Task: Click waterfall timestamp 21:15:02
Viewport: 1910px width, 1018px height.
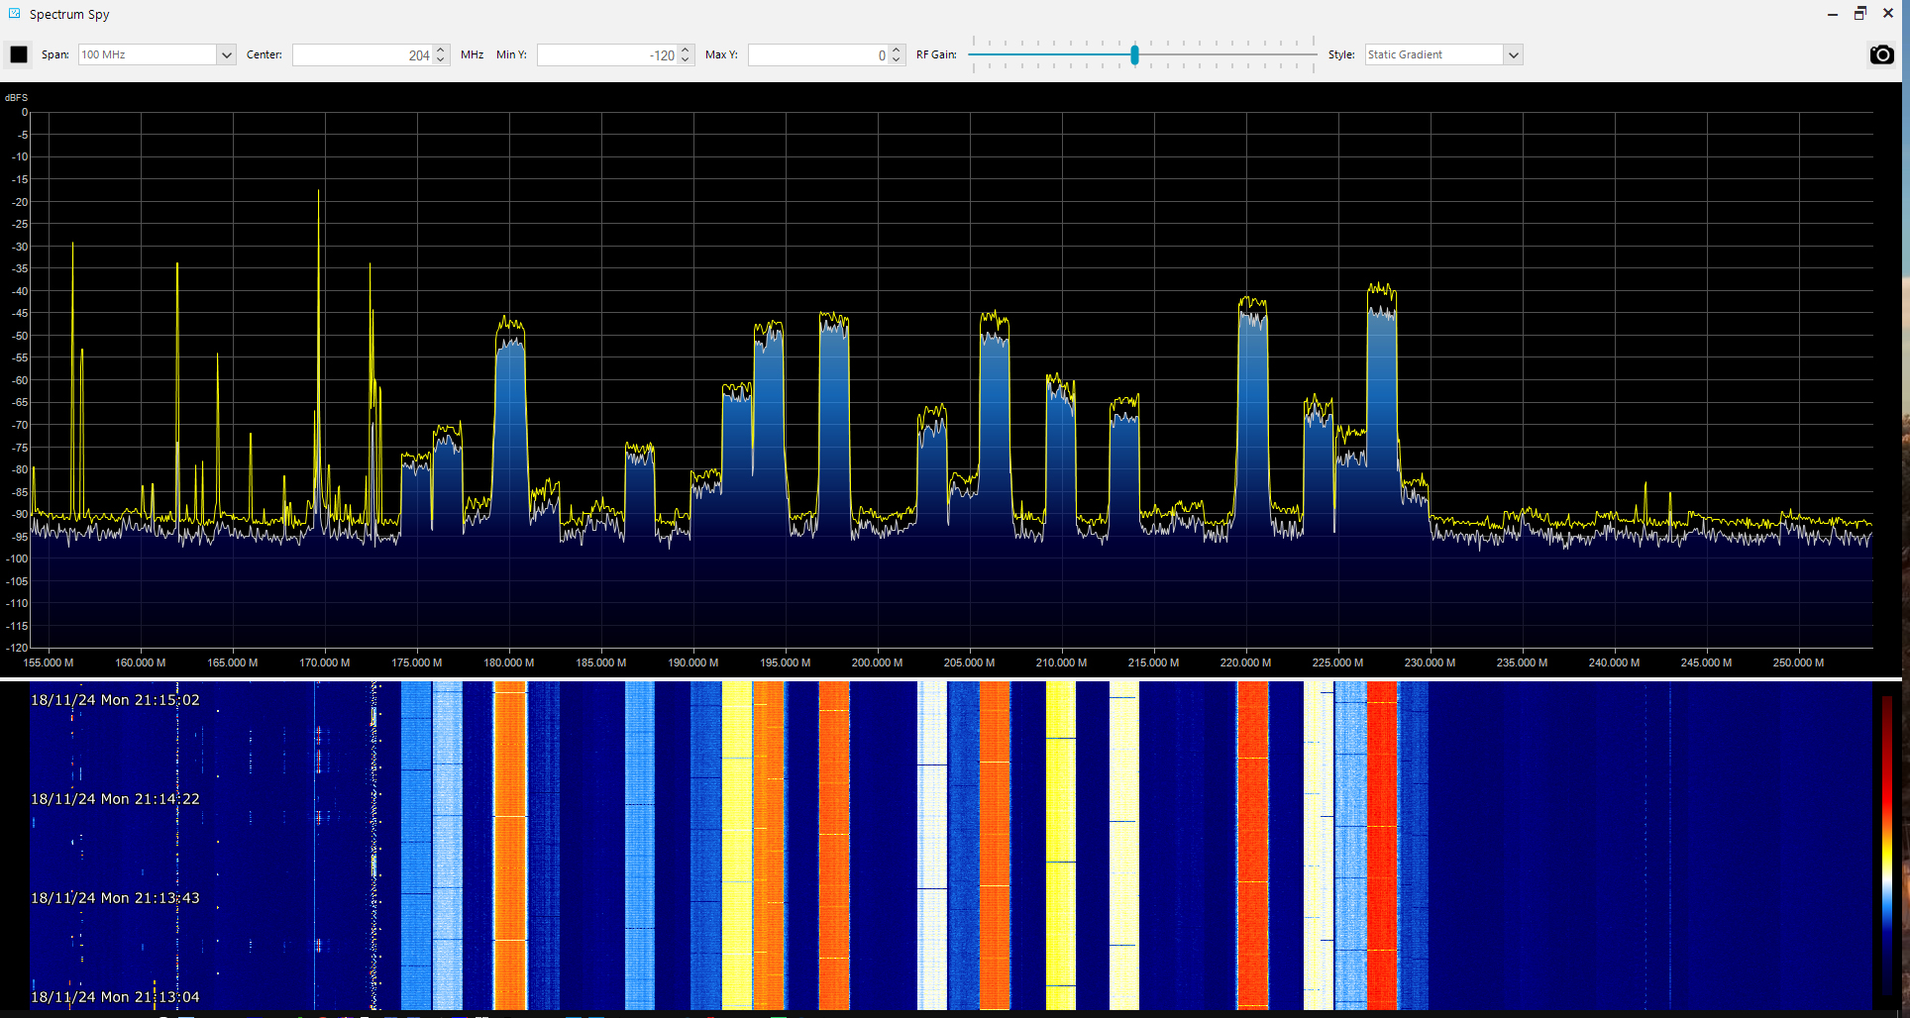Action: 115,699
